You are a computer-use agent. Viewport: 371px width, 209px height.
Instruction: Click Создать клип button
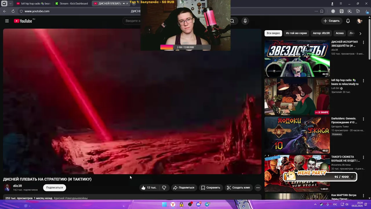click(x=238, y=188)
